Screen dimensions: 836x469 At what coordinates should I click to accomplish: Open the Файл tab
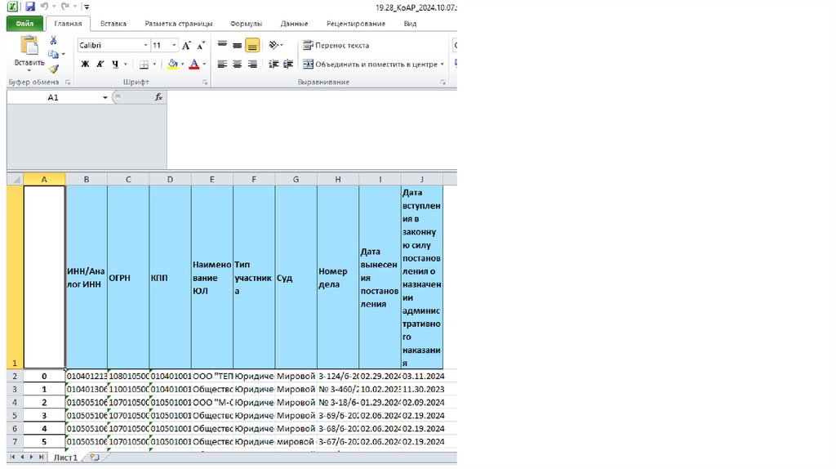coord(24,24)
